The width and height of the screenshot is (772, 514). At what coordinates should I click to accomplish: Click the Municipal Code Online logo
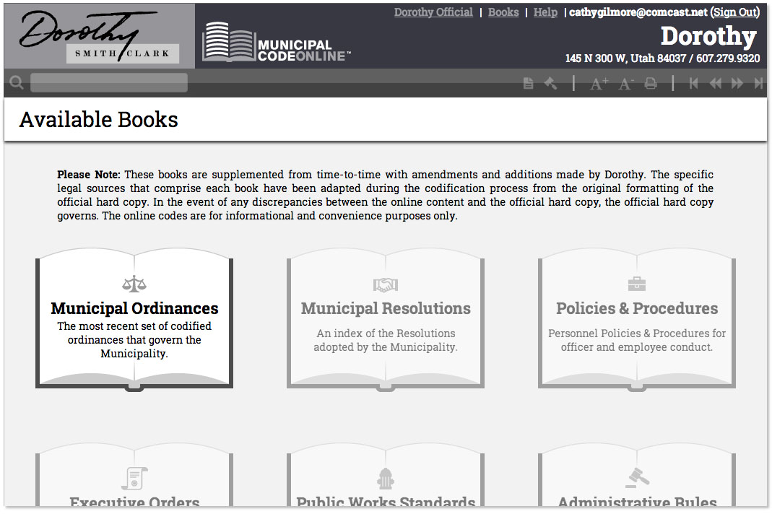276,43
